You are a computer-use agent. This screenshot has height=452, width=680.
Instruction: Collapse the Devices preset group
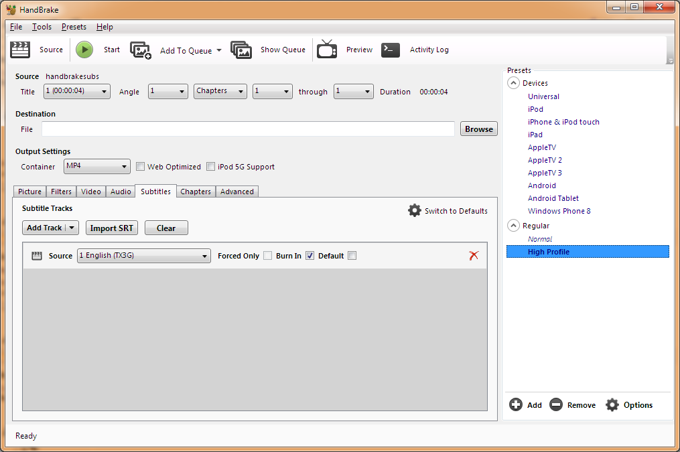(x=513, y=83)
